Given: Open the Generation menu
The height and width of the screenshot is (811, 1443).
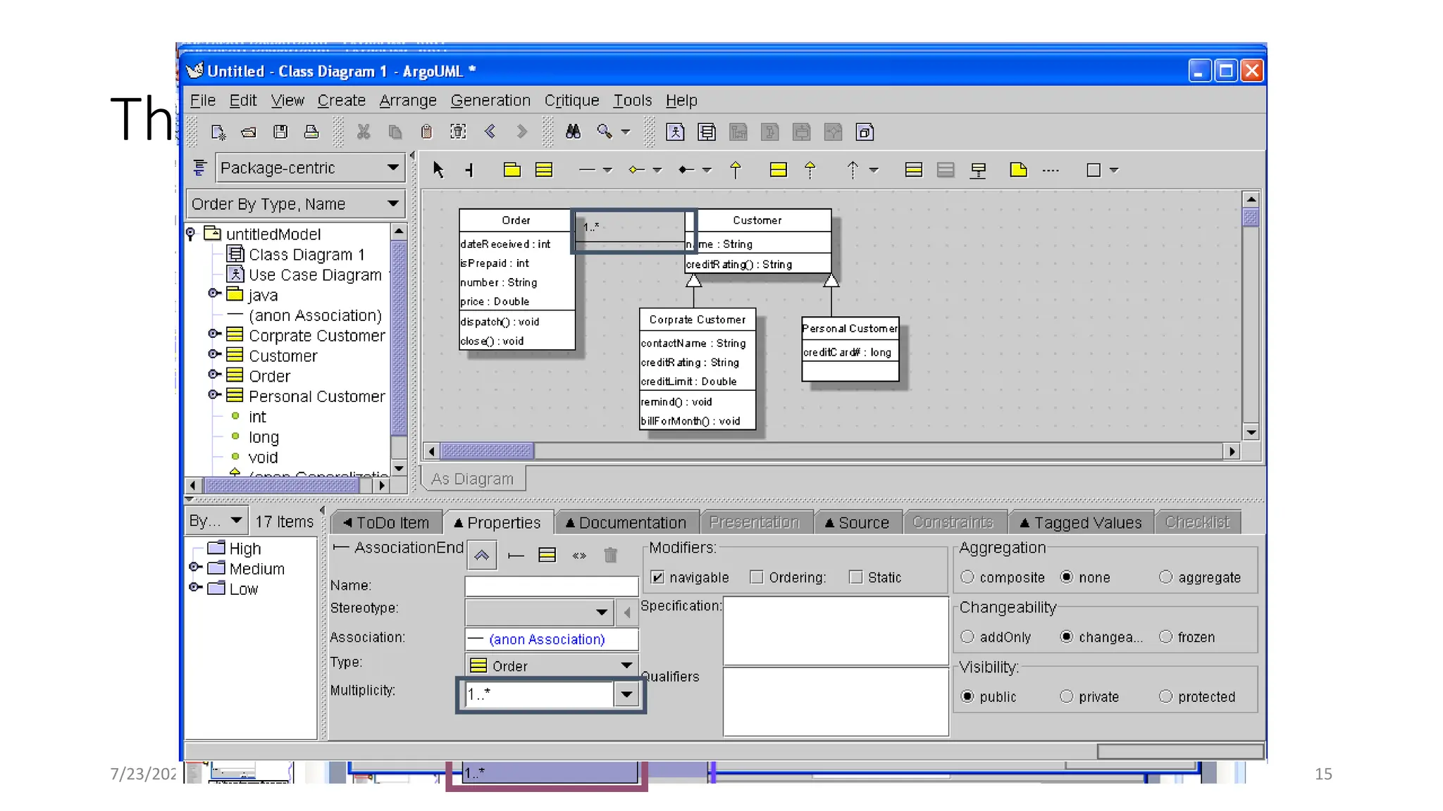Looking at the screenshot, I should (x=490, y=101).
